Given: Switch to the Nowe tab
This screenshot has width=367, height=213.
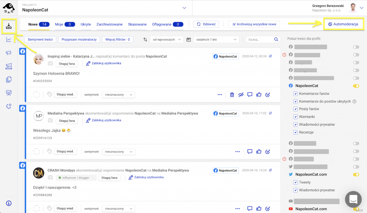Looking at the screenshot, I should click(x=39, y=24).
